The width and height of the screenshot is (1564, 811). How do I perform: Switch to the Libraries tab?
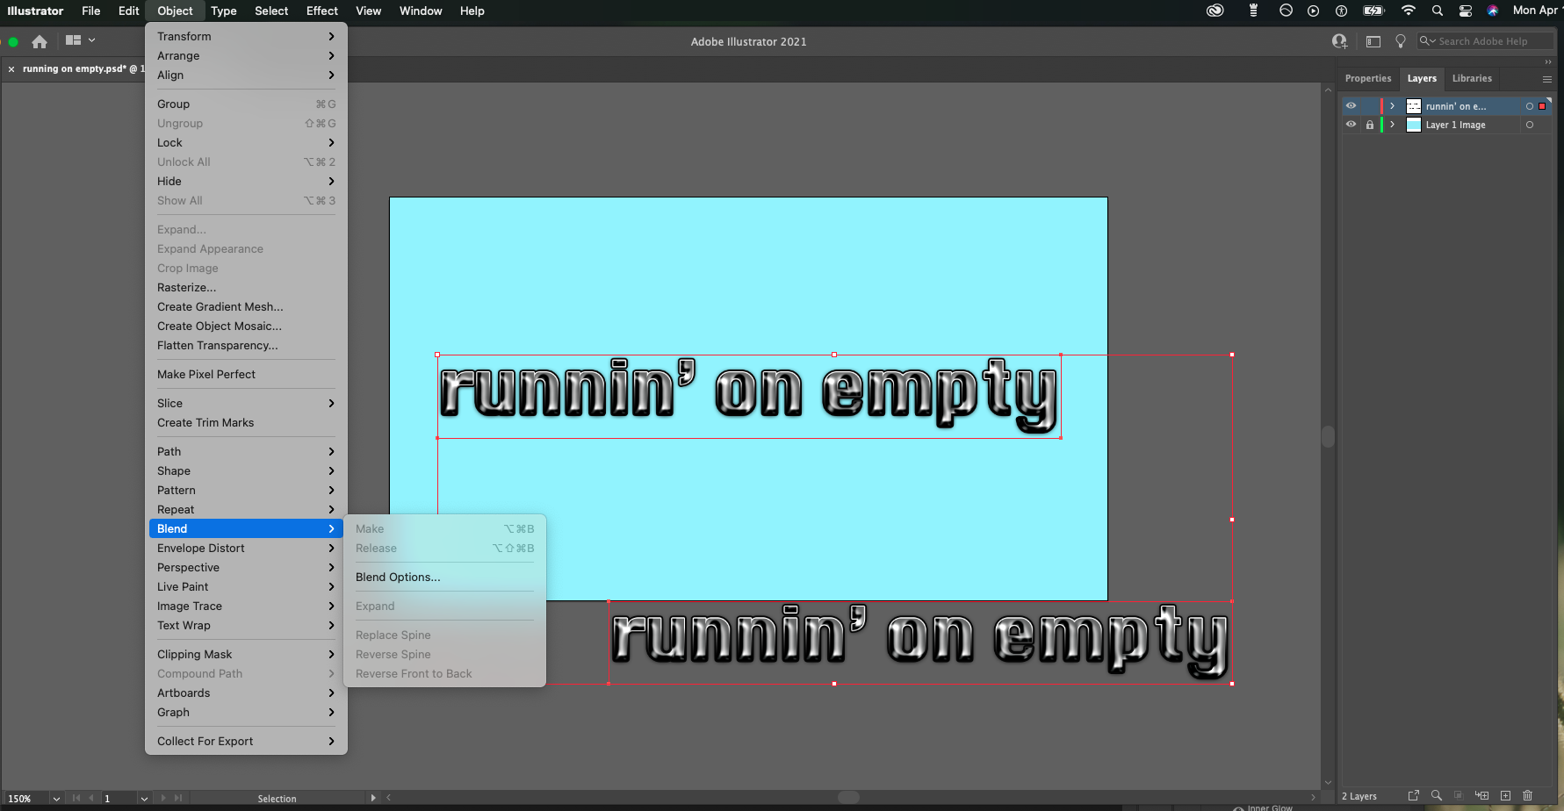pos(1472,78)
